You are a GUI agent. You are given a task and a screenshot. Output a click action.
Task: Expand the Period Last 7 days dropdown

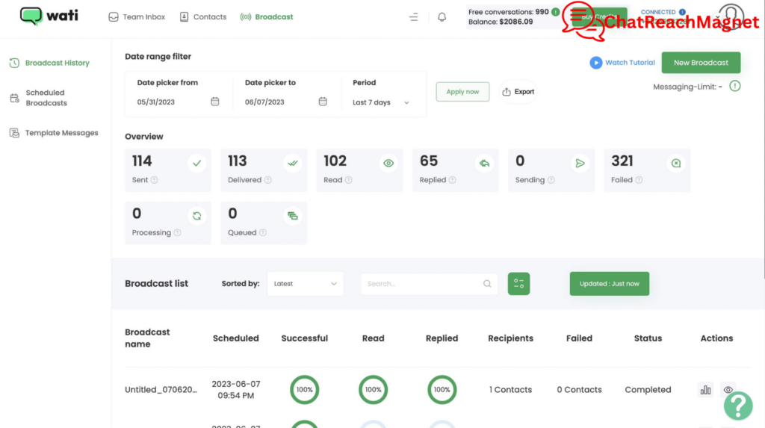point(381,102)
